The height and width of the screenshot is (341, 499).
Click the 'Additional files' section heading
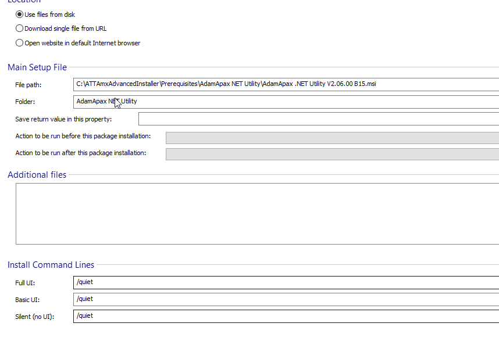(x=37, y=175)
